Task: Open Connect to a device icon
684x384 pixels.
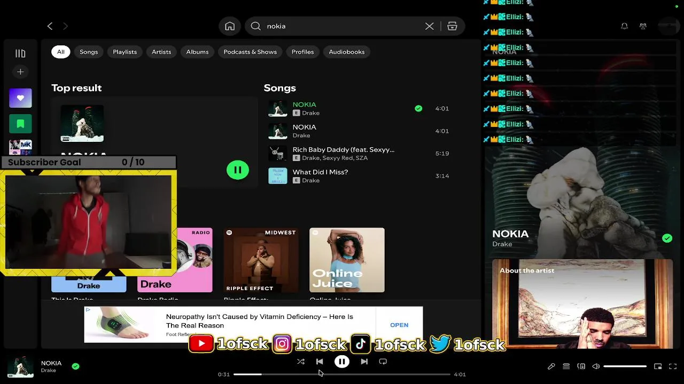Action: (581, 366)
